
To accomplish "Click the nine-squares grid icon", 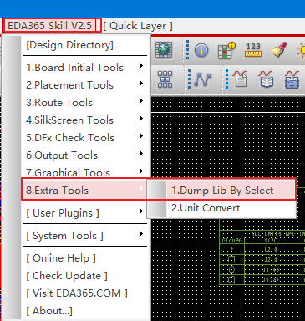I will [165, 79].
